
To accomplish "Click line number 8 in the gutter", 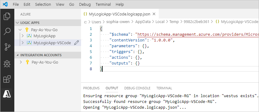I will click(x=90, y=69).
